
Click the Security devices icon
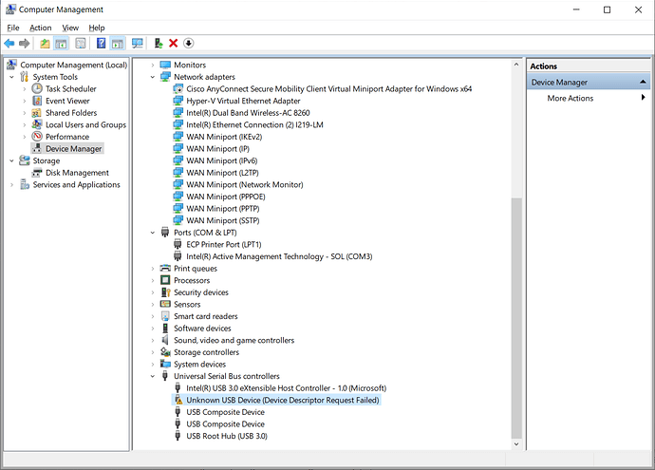[x=165, y=292]
